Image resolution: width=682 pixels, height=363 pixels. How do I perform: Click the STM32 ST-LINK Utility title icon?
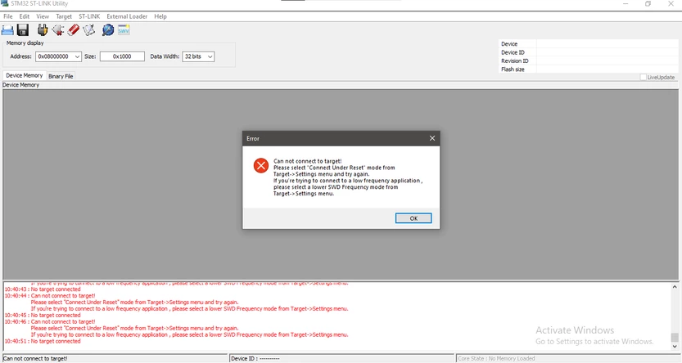click(x=5, y=3)
